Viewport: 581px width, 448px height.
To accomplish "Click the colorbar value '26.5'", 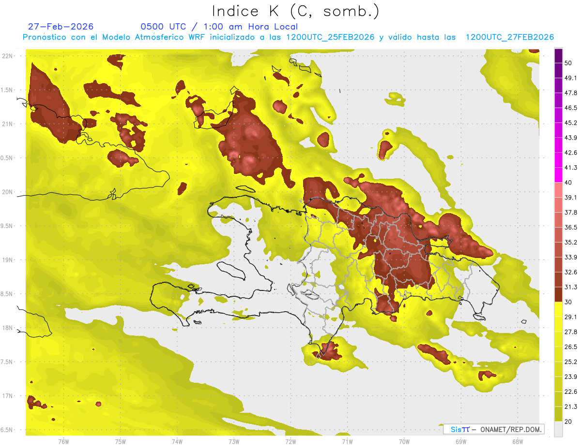I will point(571,347).
